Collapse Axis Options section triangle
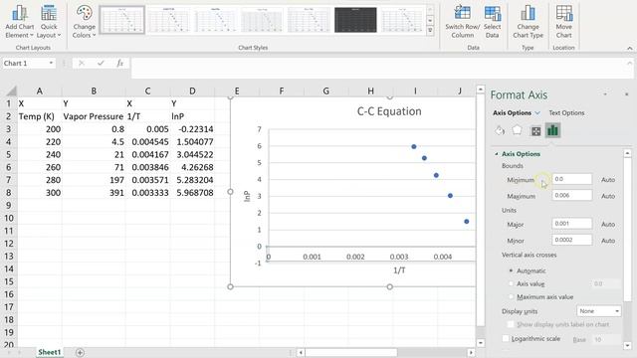The height and width of the screenshot is (358, 637). (x=496, y=154)
